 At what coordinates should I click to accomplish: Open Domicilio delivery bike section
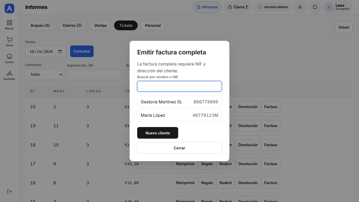pos(9,75)
